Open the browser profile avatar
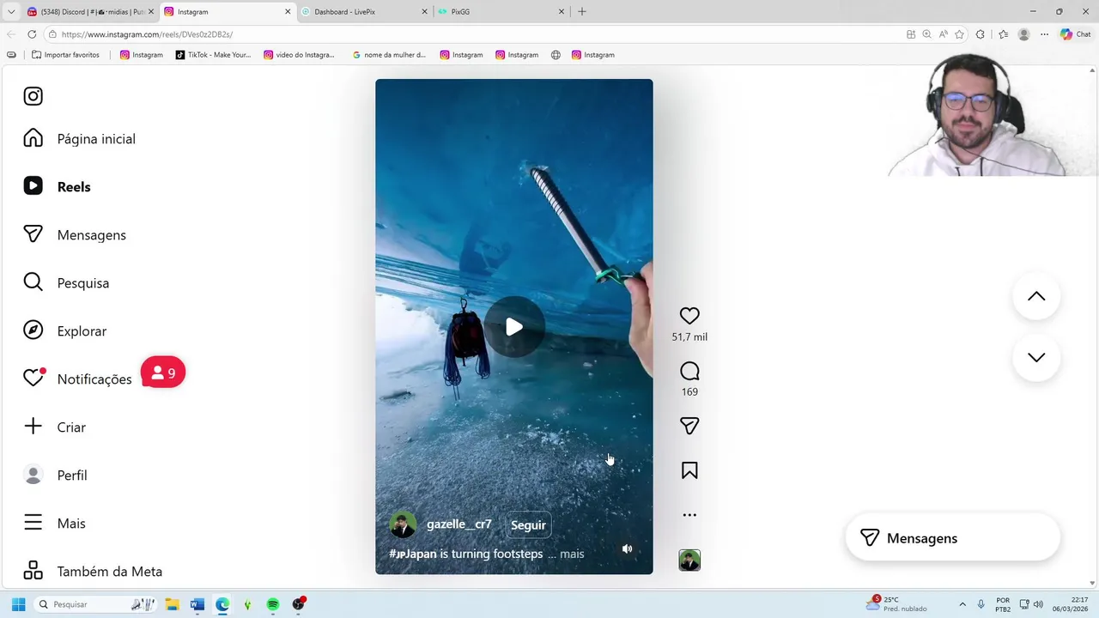The height and width of the screenshot is (618, 1099). pyautogui.click(x=1023, y=34)
